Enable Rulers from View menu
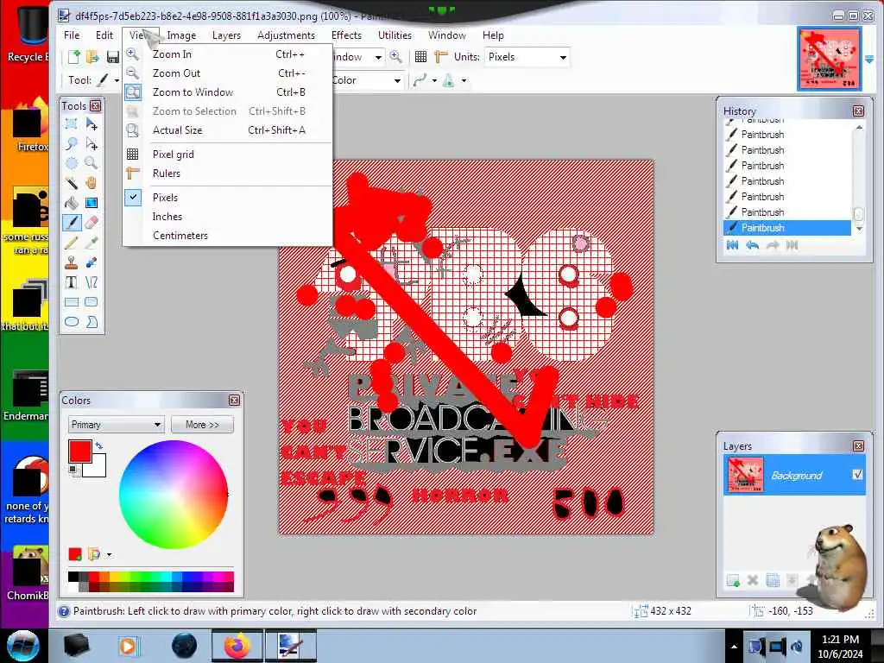 (x=228, y=174)
